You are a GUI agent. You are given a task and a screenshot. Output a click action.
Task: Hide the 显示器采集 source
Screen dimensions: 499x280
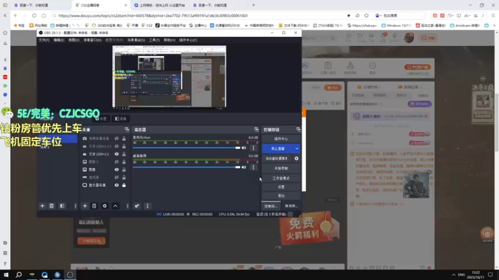tap(117, 185)
